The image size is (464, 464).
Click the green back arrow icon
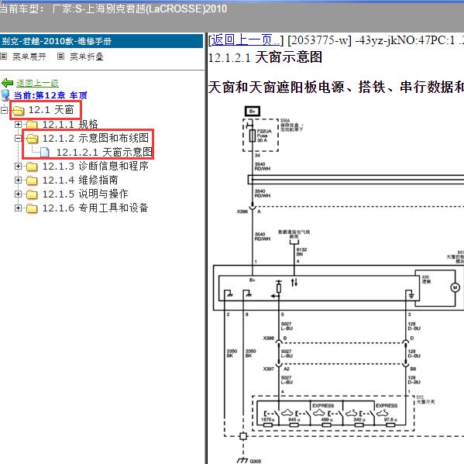7,83
